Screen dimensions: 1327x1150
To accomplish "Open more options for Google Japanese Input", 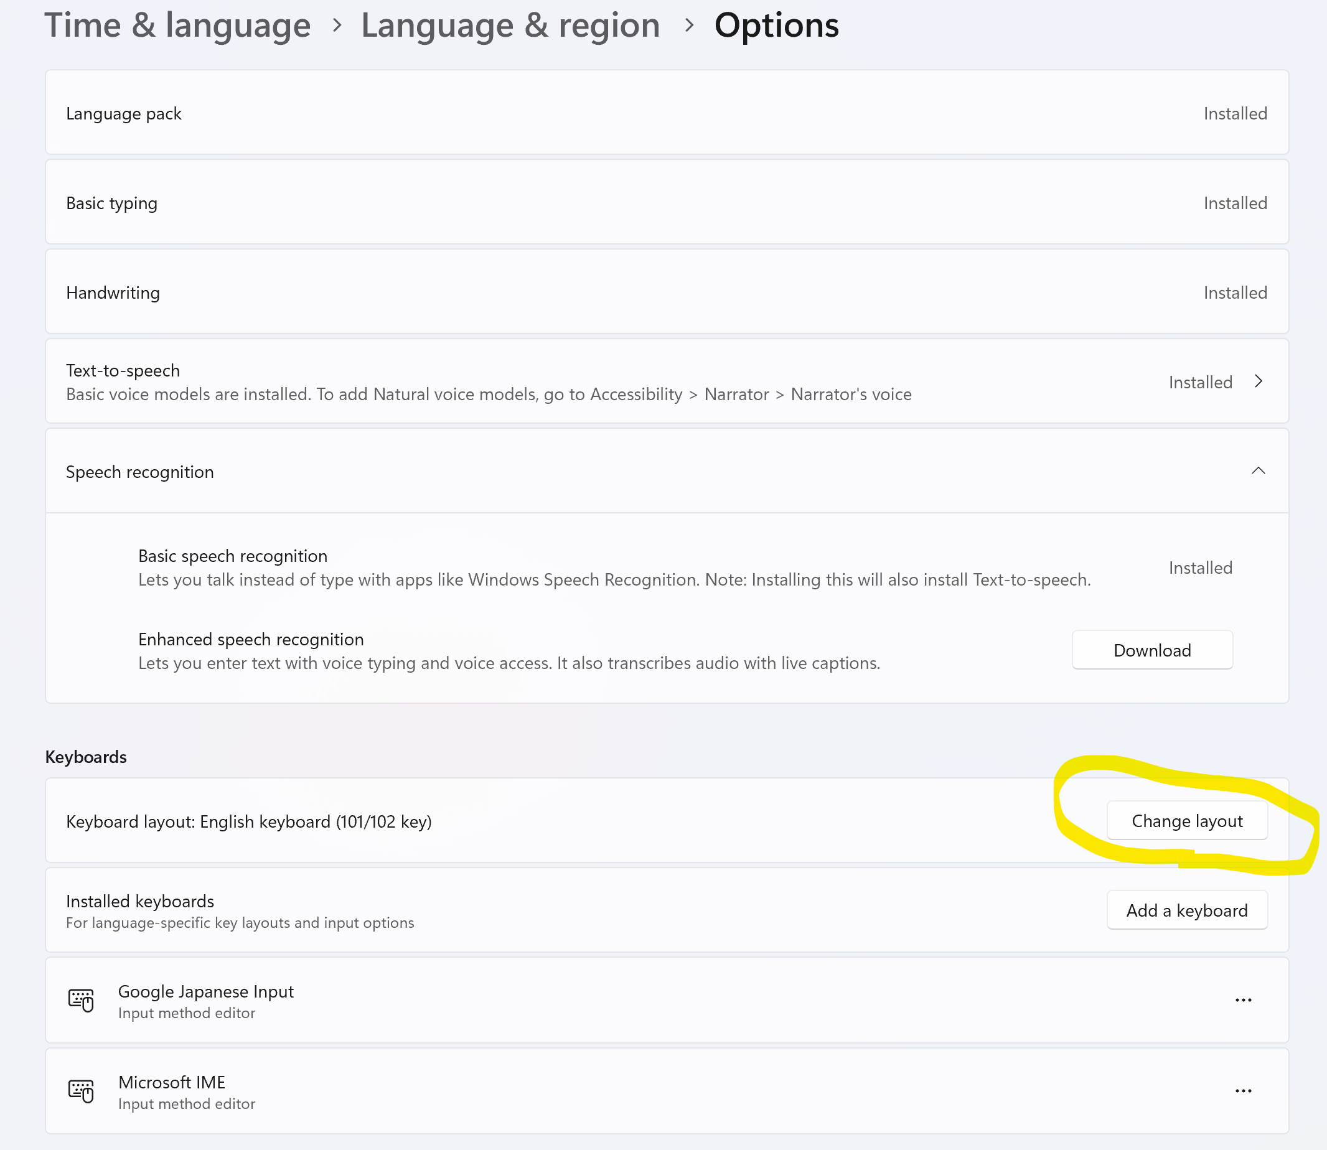I will click(1243, 1000).
